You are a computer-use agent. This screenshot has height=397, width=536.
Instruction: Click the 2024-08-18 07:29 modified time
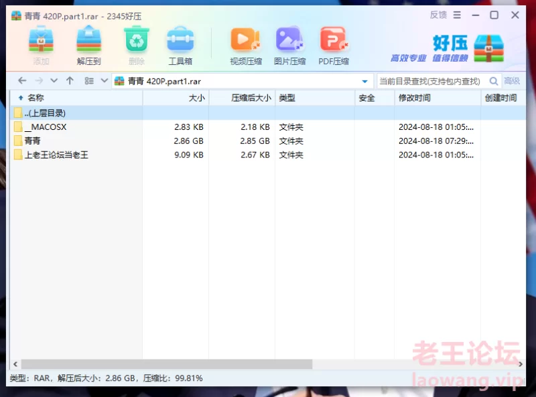[x=436, y=141]
